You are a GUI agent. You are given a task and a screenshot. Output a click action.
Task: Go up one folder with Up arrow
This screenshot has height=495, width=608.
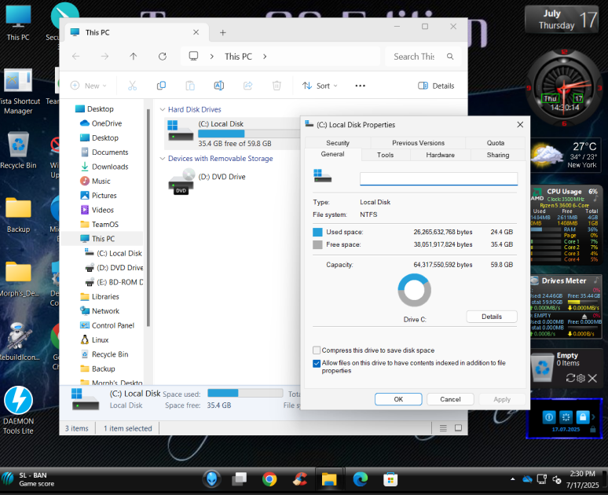(134, 57)
